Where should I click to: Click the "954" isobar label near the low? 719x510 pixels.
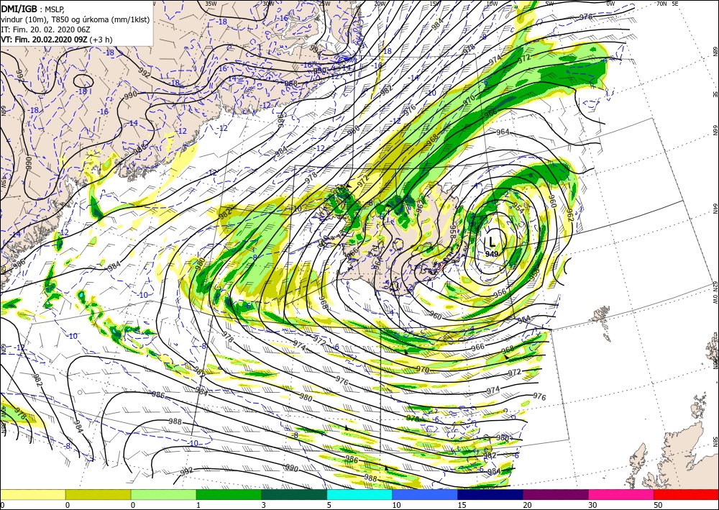[x=518, y=207]
